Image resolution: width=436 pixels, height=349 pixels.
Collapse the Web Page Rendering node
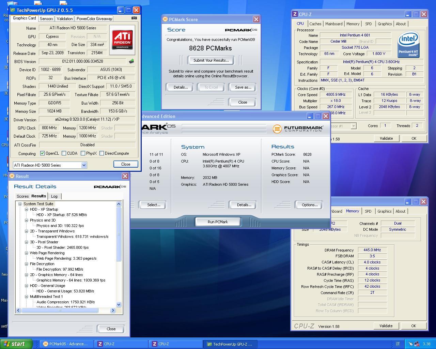(x=27, y=253)
